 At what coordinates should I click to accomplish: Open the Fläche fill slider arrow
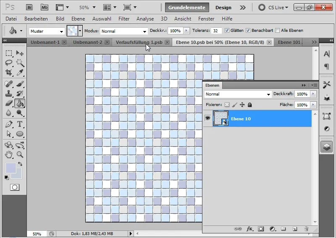tap(313, 105)
